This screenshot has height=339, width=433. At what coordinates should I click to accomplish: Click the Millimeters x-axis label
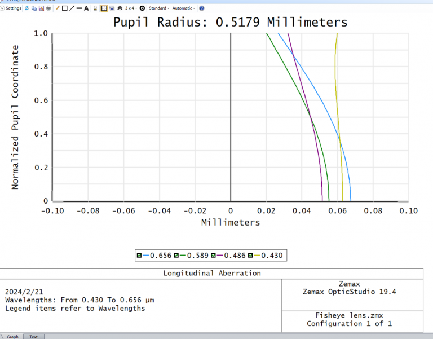pos(231,222)
